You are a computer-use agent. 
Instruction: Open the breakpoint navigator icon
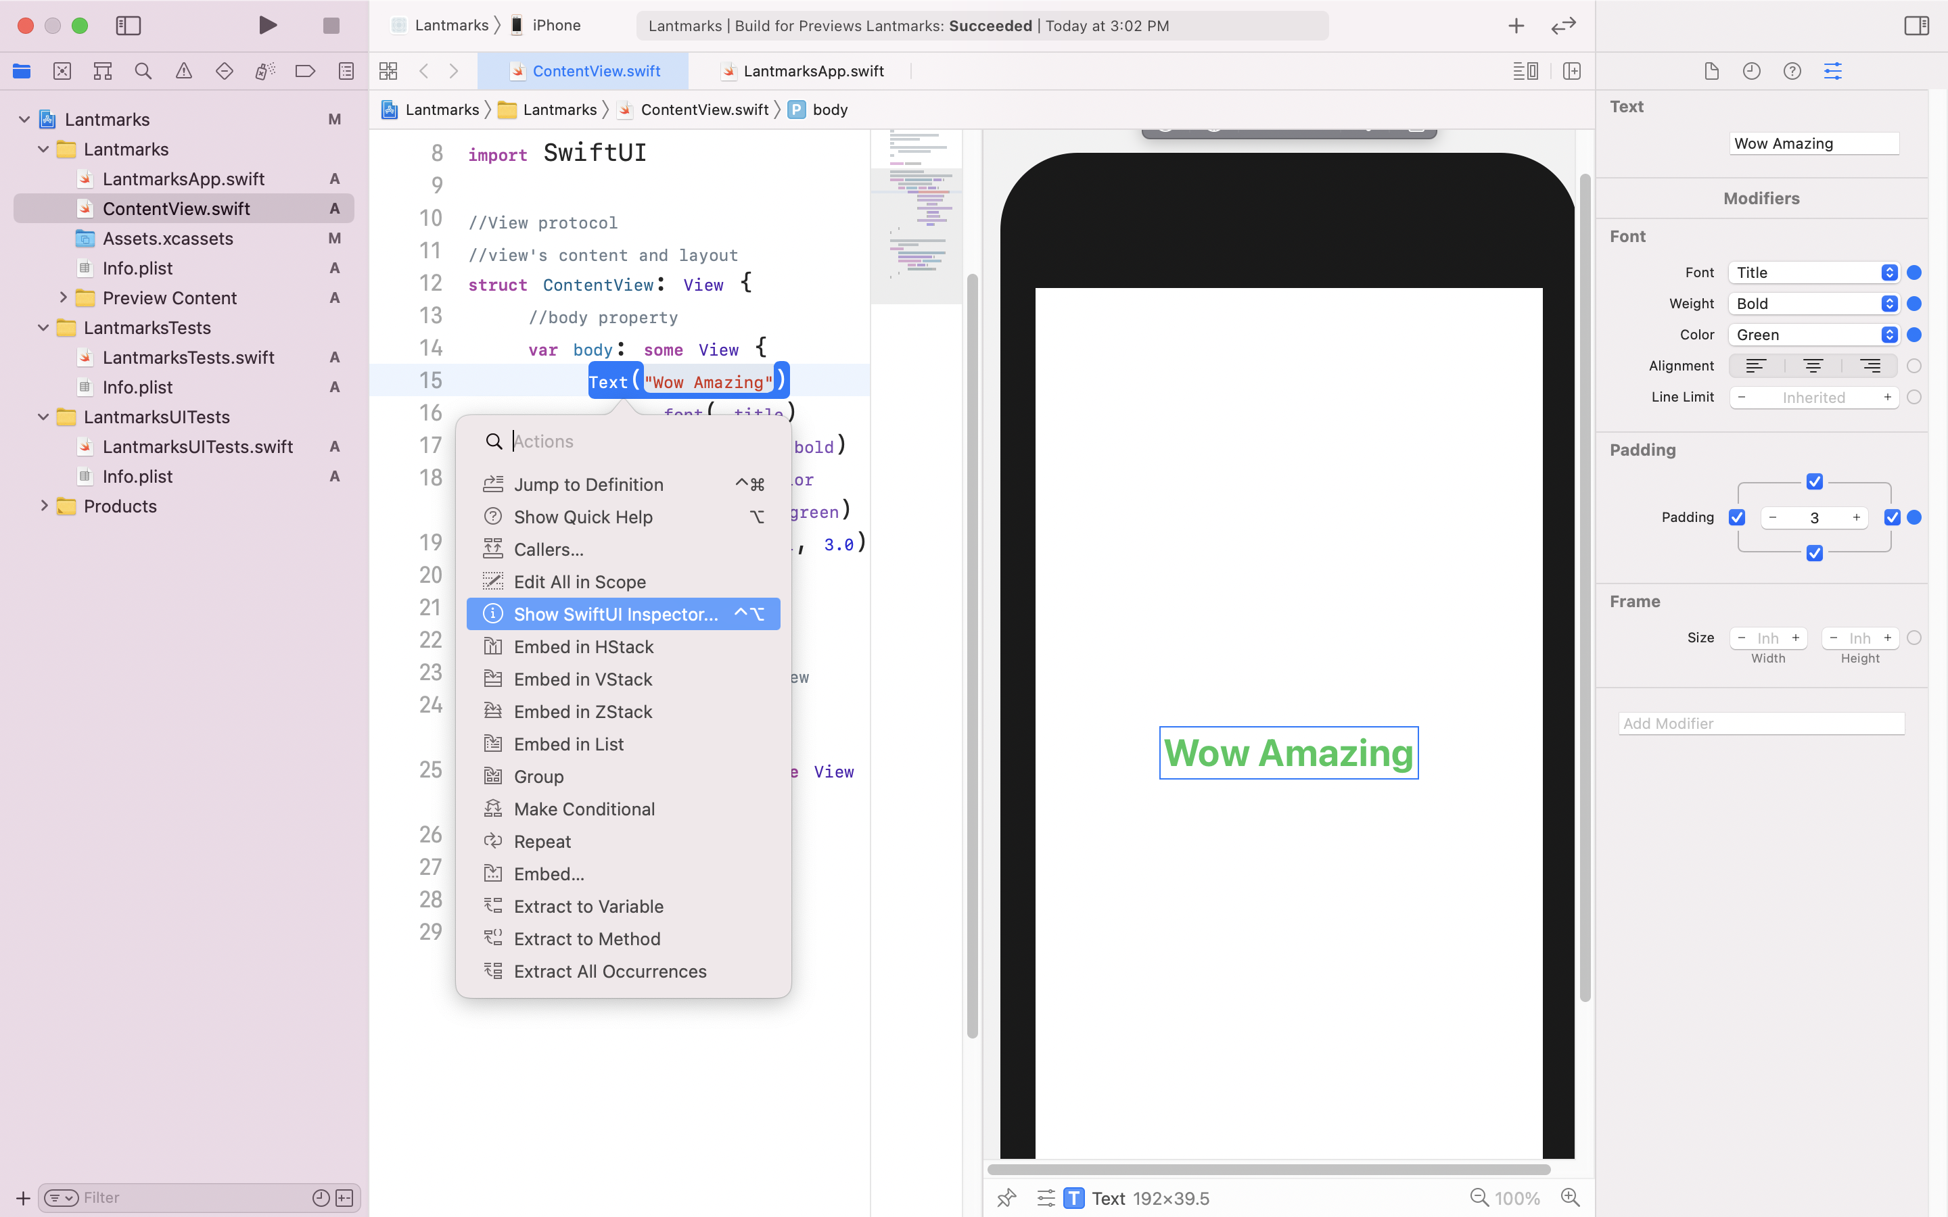coord(305,71)
